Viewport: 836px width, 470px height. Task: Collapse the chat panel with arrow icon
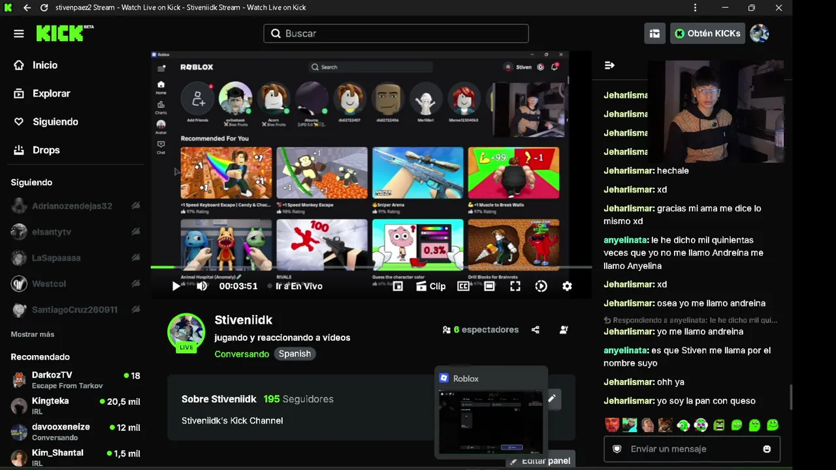(609, 65)
